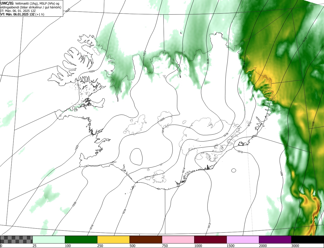This screenshot has height=248, width=324.
Task: Click the legend value '3000'
Action: point(295,246)
